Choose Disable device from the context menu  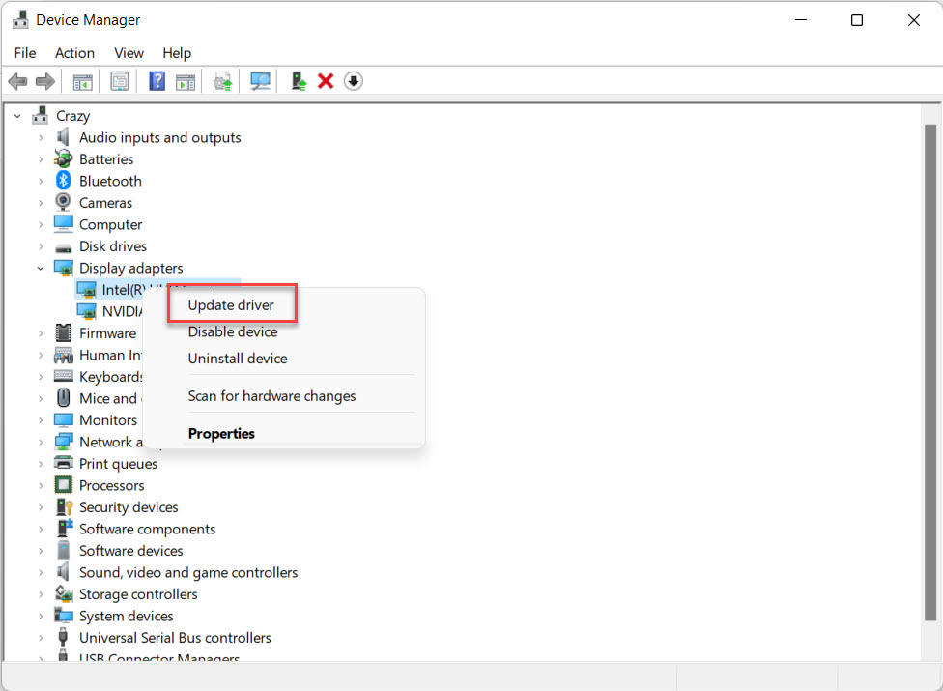point(233,332)
